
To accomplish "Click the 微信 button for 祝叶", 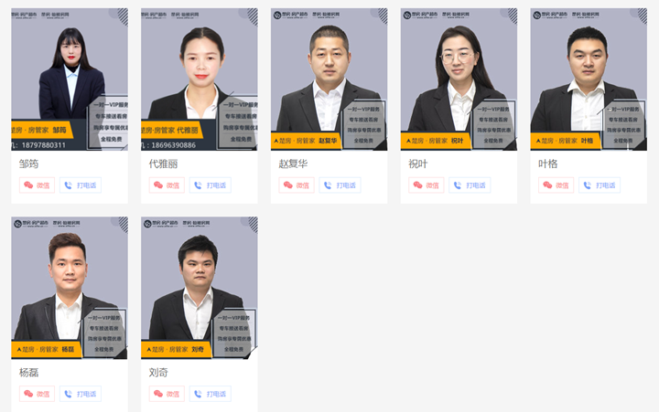I will point(427,185).
